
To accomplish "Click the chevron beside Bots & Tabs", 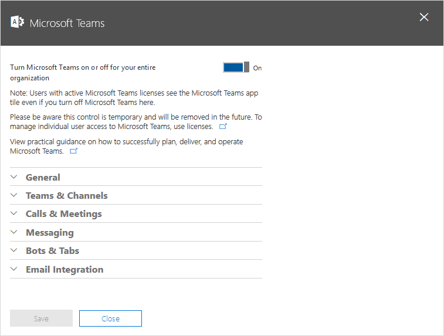I will coord(14,250).
